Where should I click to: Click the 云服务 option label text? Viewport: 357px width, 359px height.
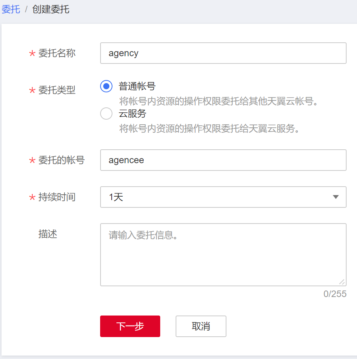[x=132, y=114]
